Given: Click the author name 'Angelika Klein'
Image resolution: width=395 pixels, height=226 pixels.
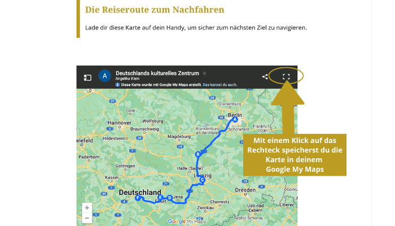Looking at the screenshot, I should pyautogui.click(x=128, y=79).
